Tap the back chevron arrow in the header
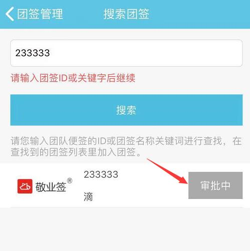Screen dimensions: 250x251 10,14
